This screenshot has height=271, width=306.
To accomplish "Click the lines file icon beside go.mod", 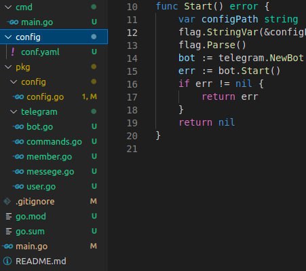I will coord(9,217).
